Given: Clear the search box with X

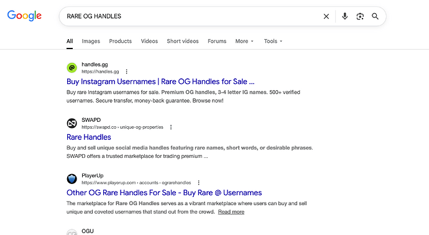Looking at the screenshot, I should tap(326, 16).
